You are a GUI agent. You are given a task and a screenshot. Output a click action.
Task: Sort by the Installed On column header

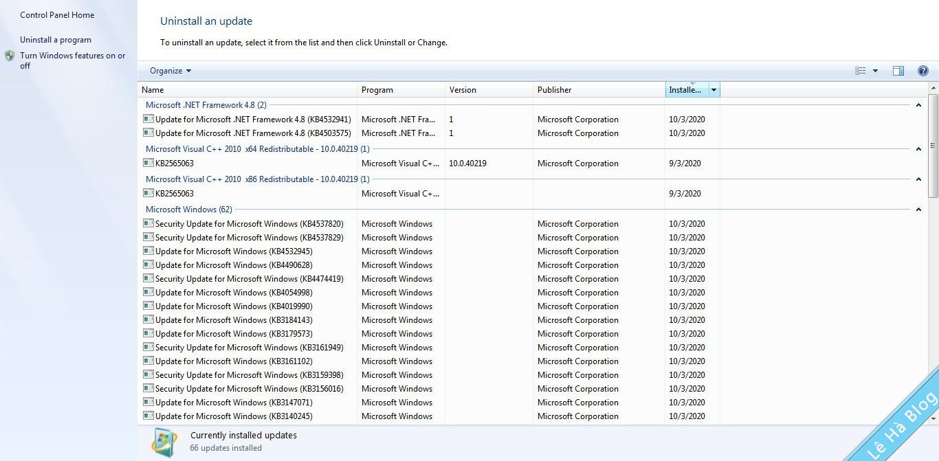point(686,90)
